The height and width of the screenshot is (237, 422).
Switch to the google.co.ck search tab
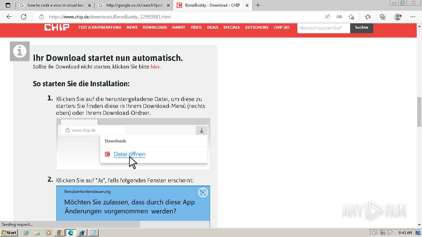click(134, 5)
